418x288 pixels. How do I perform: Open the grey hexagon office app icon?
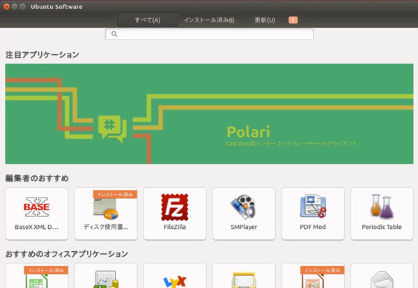[x=382, y=280]
